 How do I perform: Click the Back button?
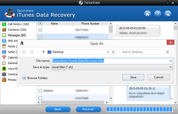click(x=58, y=109)
